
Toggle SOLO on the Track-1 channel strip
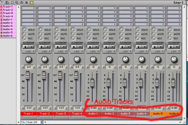coord(25,29)
